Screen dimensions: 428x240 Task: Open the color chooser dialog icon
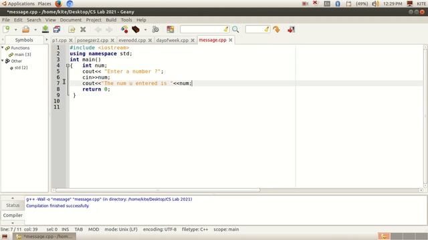[171, 29]
